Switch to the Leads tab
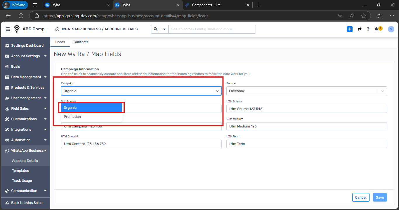Viewport: 399px width, 210px height. coord(60,42)
